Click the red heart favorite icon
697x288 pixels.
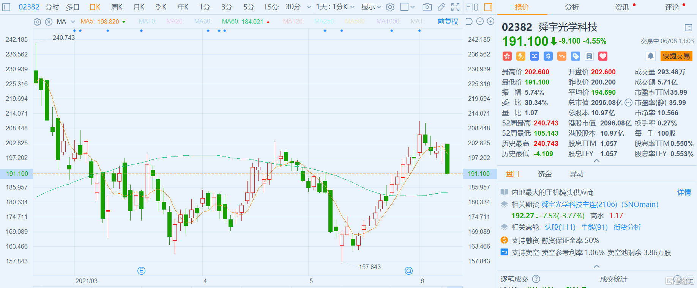603,56
